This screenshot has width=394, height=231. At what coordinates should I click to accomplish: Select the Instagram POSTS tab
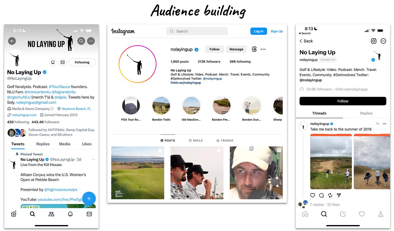click(x=168, y=140)
